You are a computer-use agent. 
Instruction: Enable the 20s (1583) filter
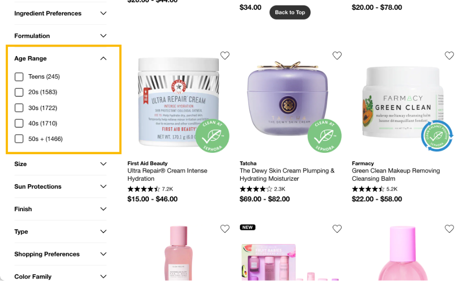click(x=19, y=92)
